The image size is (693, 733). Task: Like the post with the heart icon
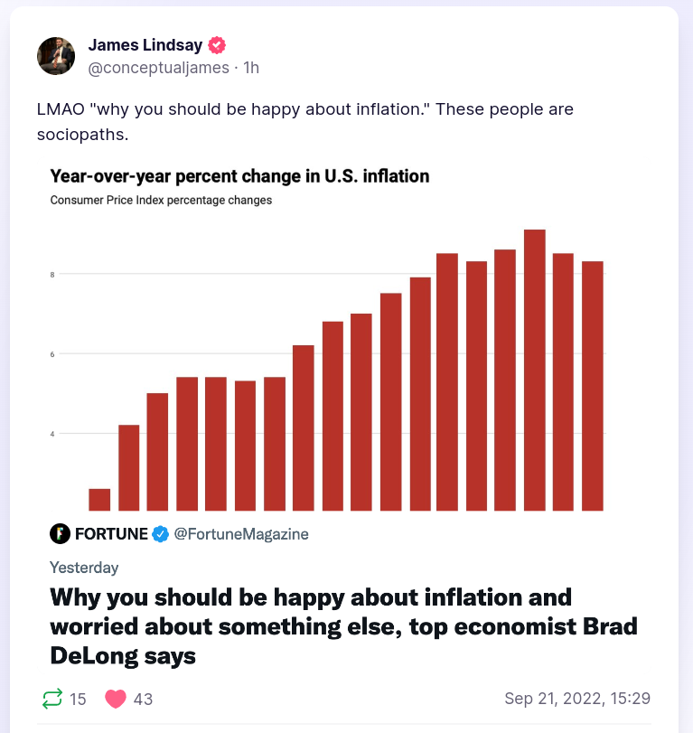[x=115, y=699]
